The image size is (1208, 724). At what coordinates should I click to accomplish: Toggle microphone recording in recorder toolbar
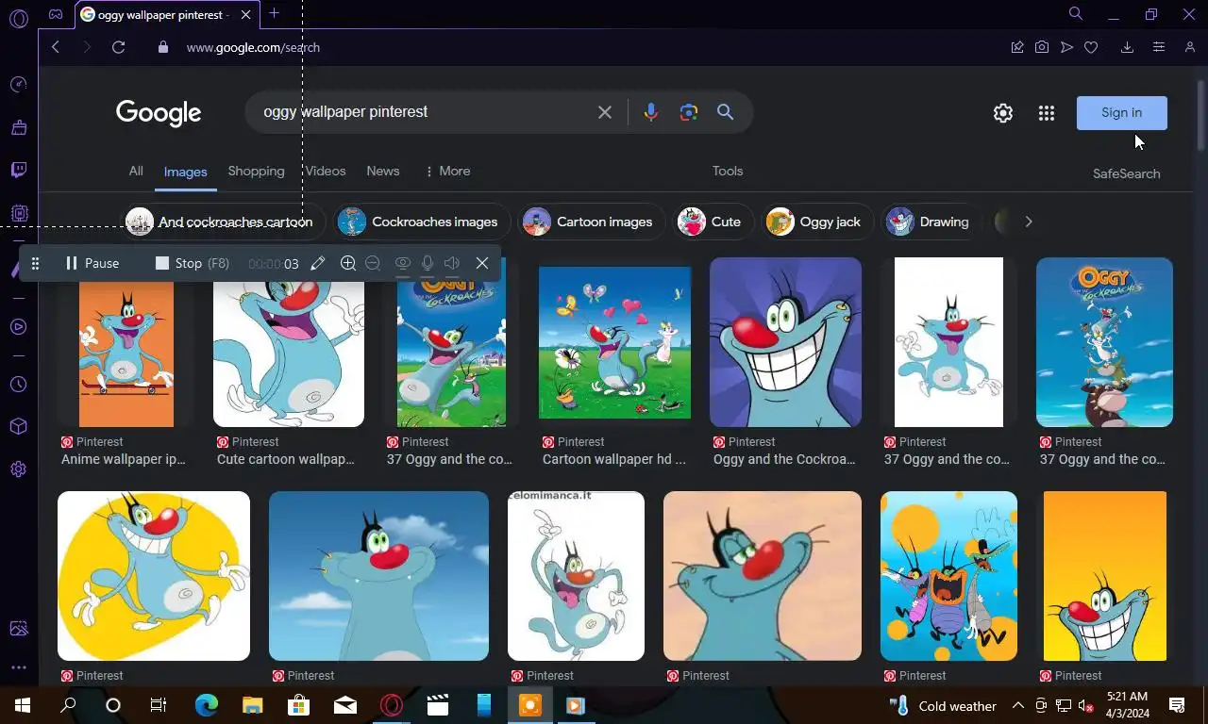click(428, 263)
